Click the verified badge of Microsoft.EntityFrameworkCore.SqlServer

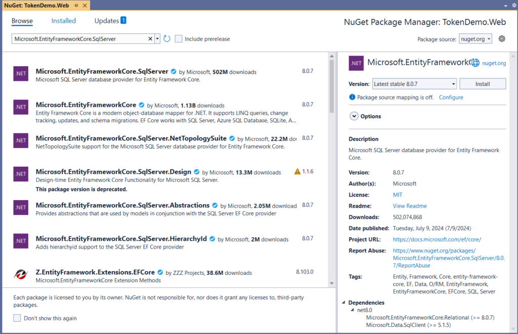click(x=174, y=71)
